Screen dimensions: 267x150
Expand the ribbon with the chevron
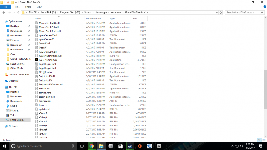point(260,7)
